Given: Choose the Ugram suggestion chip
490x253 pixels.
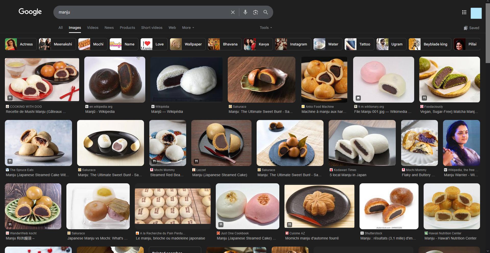Looking at the screenshot, I should pos(391,44).
